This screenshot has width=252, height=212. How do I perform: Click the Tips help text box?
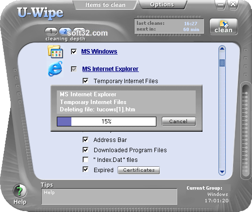click(109, 196)
